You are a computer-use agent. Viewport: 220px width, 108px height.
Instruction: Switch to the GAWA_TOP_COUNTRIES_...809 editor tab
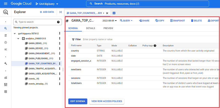(x=84, y=13)
